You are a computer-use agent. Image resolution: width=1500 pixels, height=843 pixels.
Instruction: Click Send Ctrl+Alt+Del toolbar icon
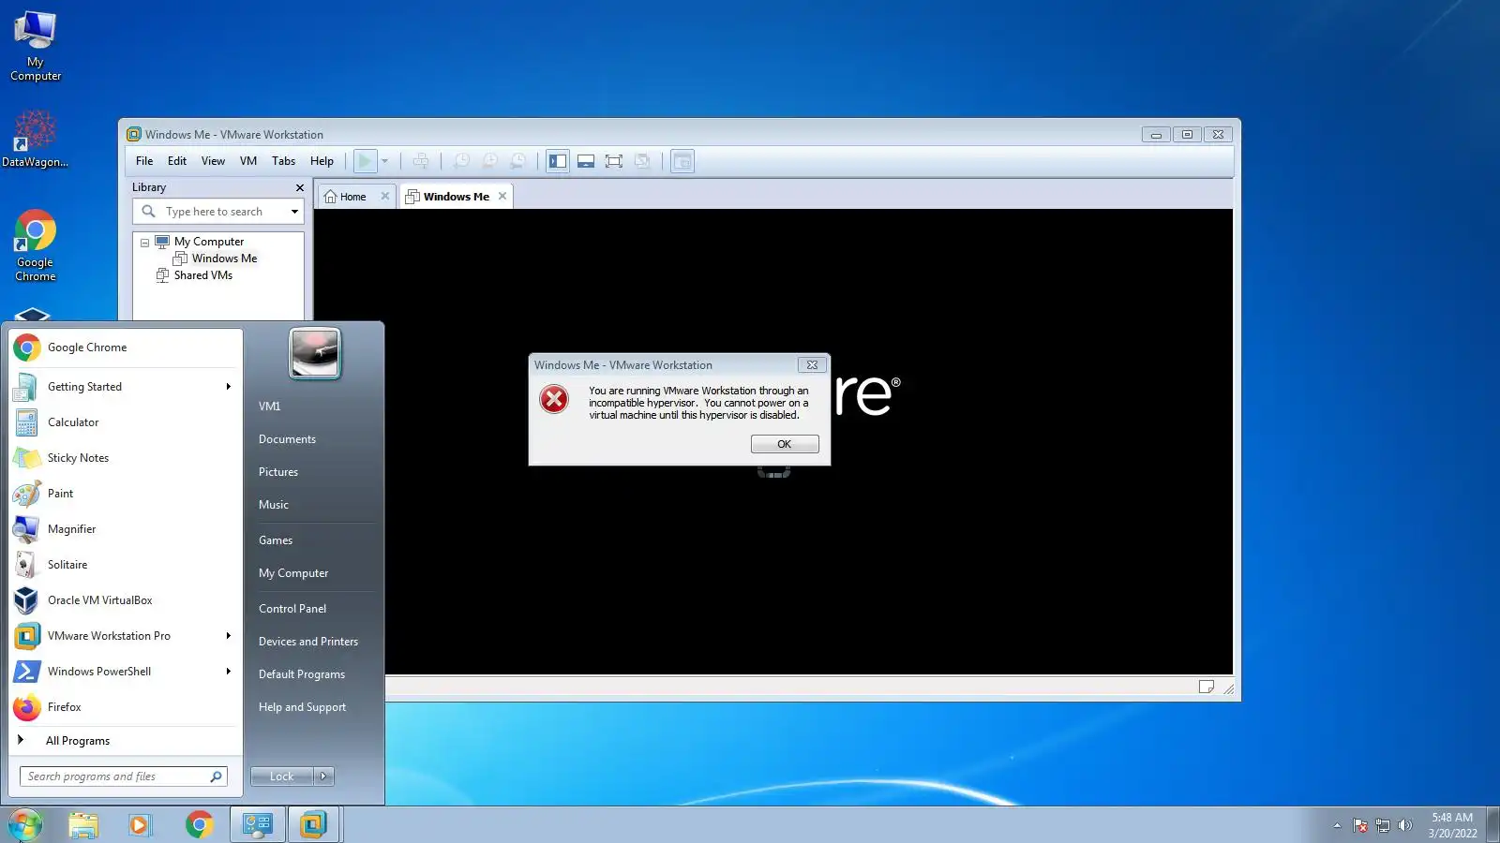click(x=421, y=161)
